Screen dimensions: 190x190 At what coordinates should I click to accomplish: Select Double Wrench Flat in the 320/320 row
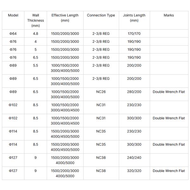pyautogui.click(x=168, y=171)
